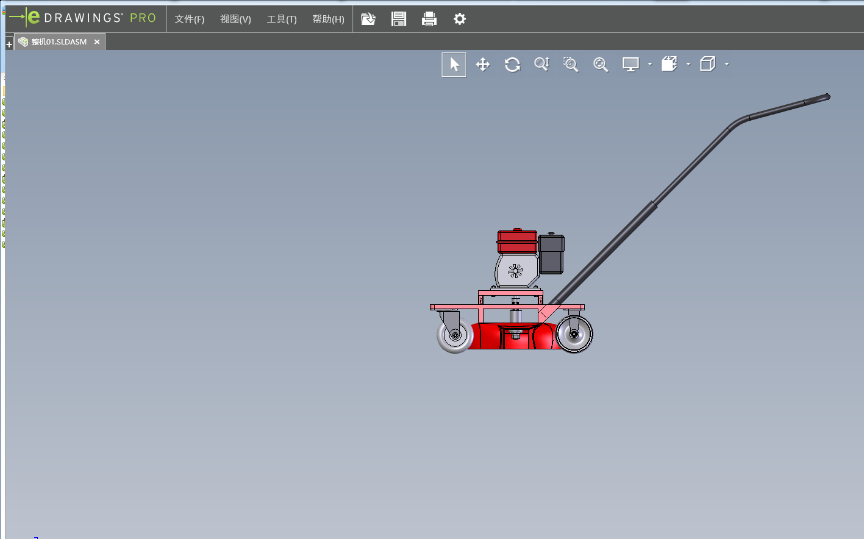Click the Zoom to fit tool
This screenshot has width=864, height=539.
tap(601, 65)
